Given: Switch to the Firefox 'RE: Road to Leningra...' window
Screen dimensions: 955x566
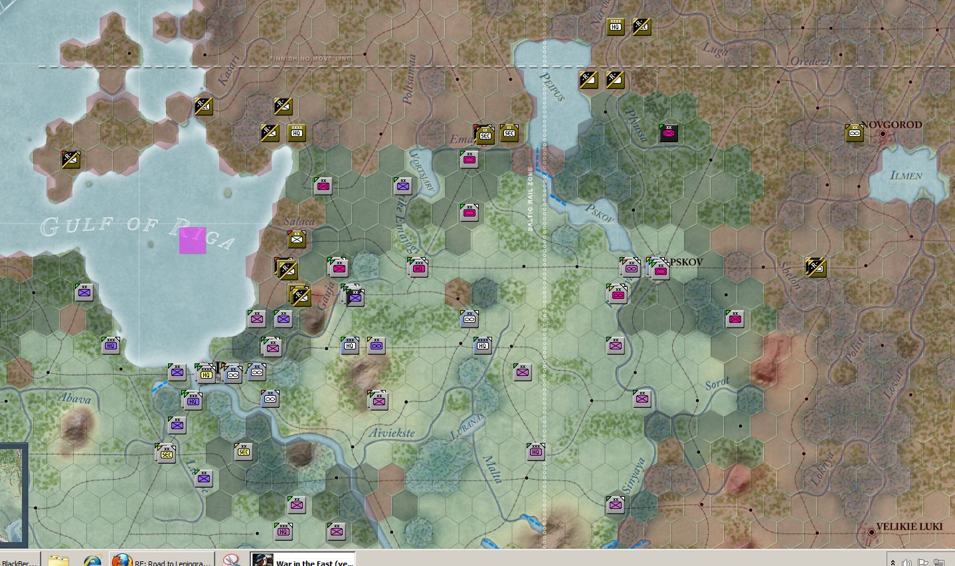Looking at the screenshot, I should pyautogui.click(x=162, y=559).
